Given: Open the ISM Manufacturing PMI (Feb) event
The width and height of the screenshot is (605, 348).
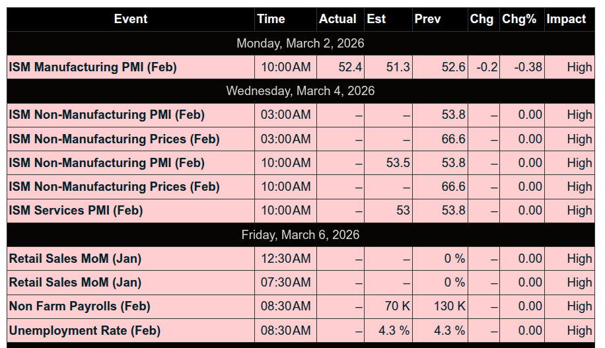Looking at the screenshot, I should [x=93, y=67].
